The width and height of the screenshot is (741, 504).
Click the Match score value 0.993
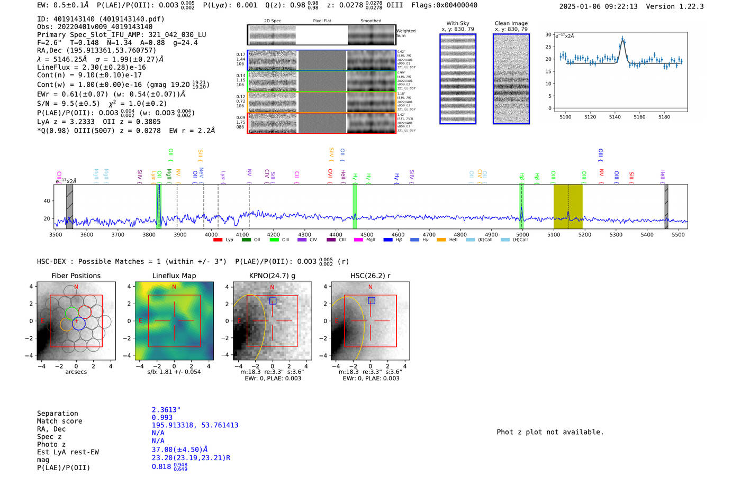pos(162,417)
